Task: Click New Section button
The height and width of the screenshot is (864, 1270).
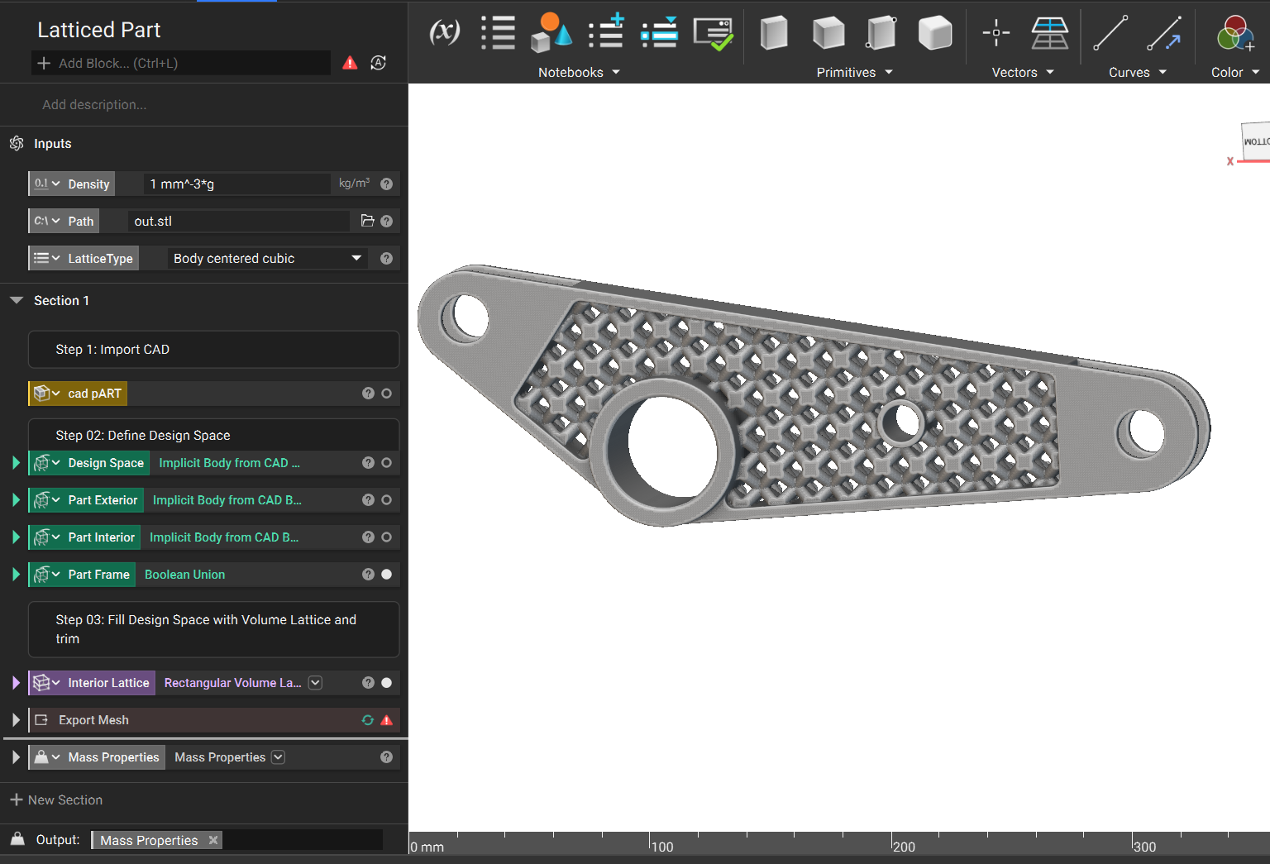Action: tap(56, 800)
